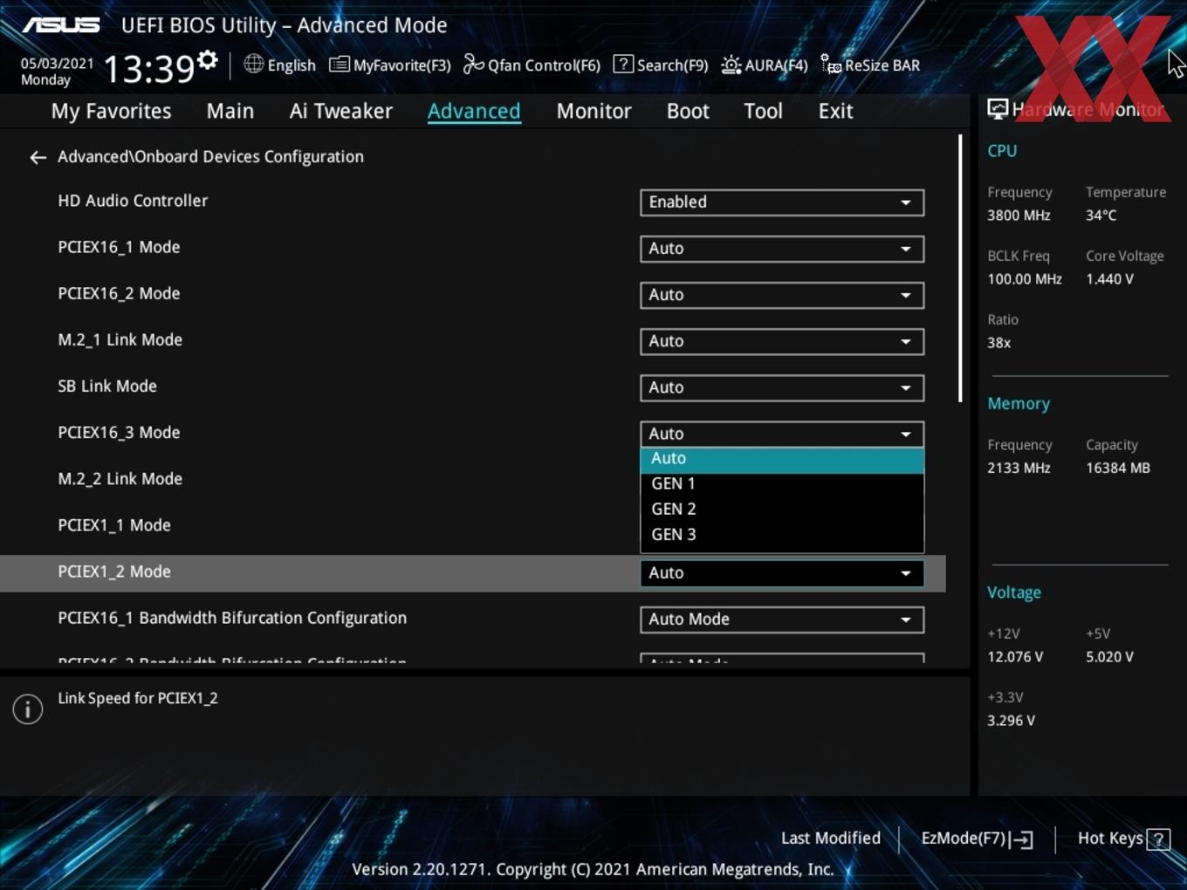Viewport: 1187px width, 890px height.
Task: Select the PCIEX16_1 Mode label
Action: [119, 247]
